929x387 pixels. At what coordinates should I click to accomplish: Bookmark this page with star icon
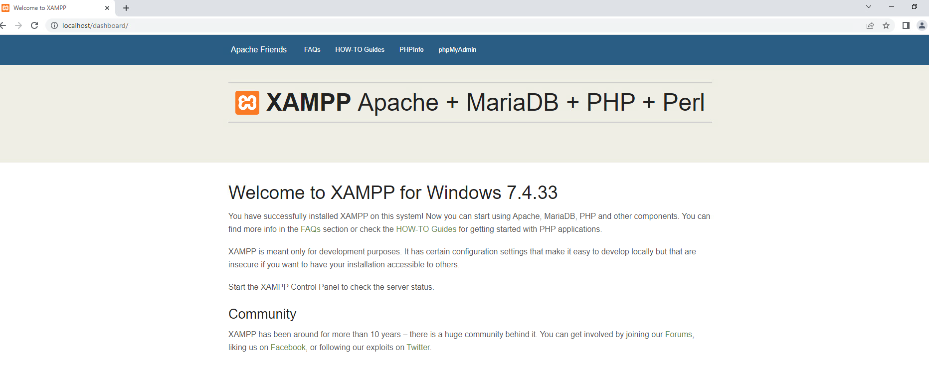886,25
